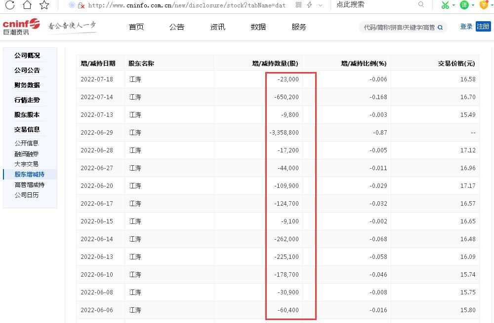
Task: Open 高管增减持 sidebar link
Action: (30, 184)
